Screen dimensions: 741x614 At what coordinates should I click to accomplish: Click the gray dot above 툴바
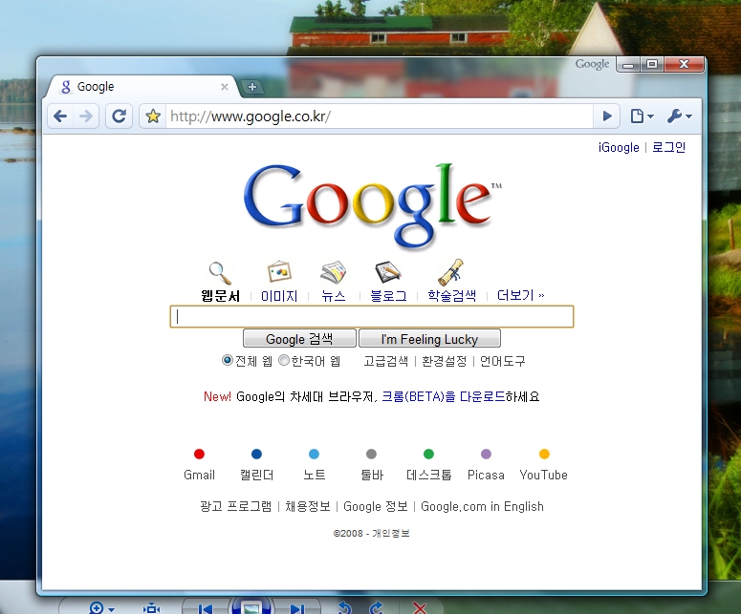pos(371,454)
